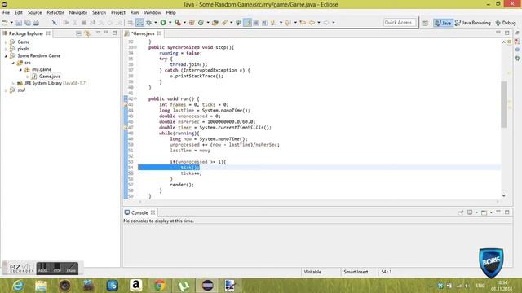Screen dimensions: 522x293
Task: Open the Amazon app on taskbar
Action: (x=136, y=286)
